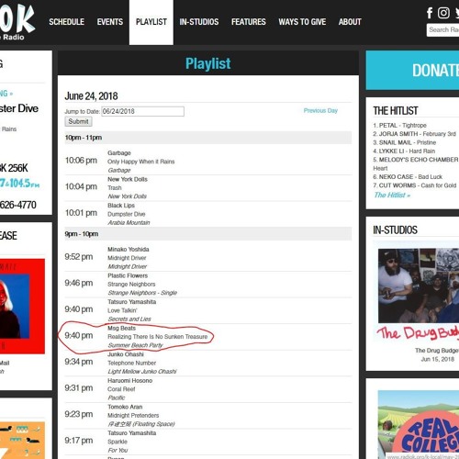Open the Facebook icon in the header
459x459 pixels.
click(430, 13)
